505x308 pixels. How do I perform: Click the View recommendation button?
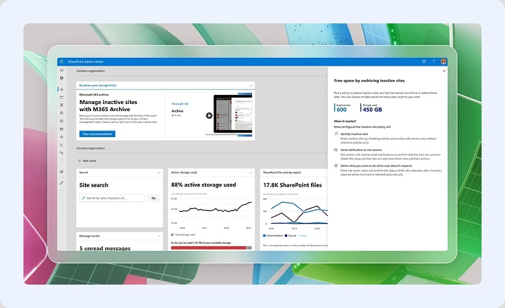[x=97, y=134]
